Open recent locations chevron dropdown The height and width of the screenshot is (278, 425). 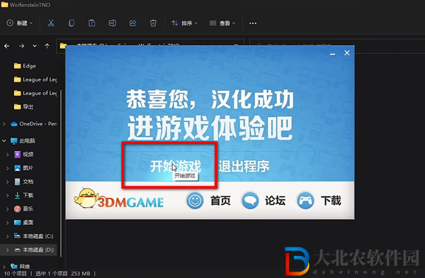(35, 46)
